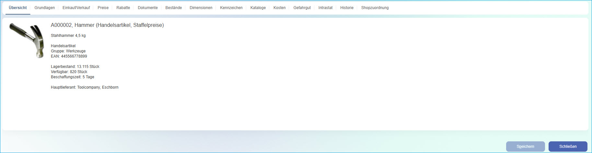Click the Gruppe: Werkzeuge line

pyautogui.click(x=68, y=51)
